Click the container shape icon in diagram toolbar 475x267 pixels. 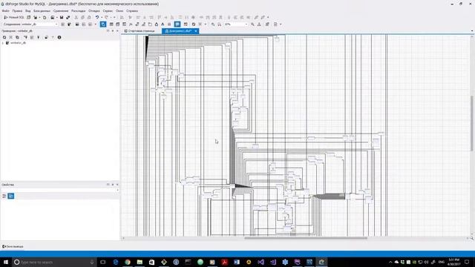pos(150,24)
